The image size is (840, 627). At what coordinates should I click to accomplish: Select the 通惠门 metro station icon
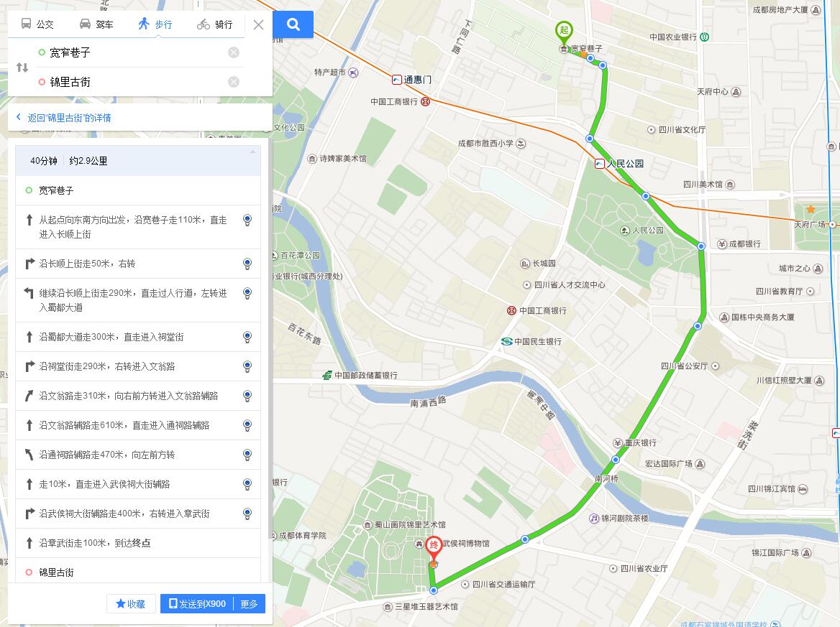coord(396,80)
